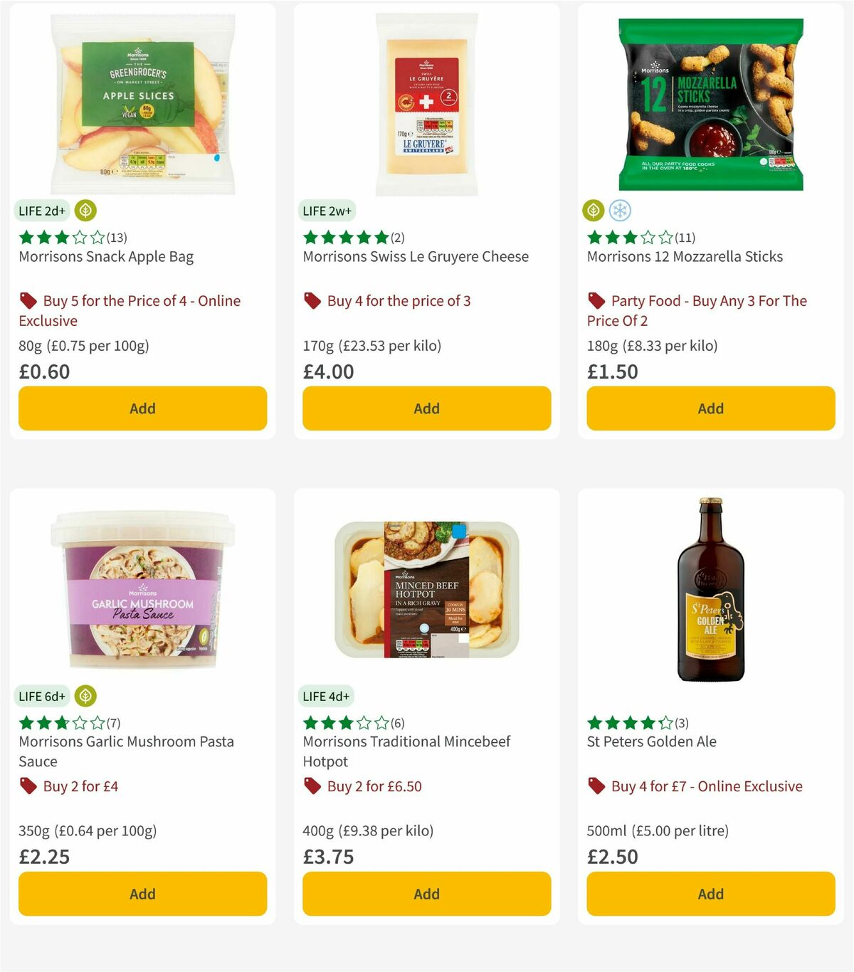
Task: Click the leaf icon next to Pasta Sauce LIFE badge
Action: [85, 696]
